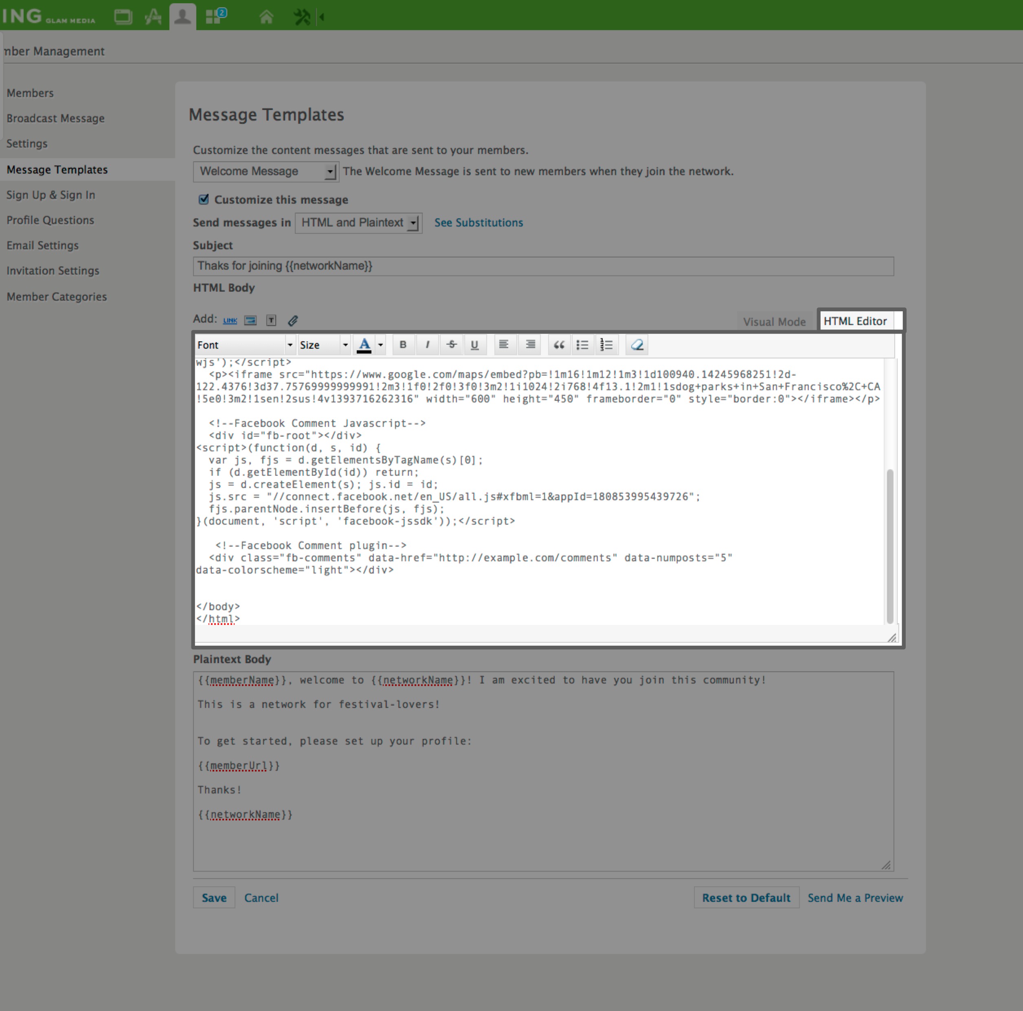Apply strikethrough formatting
Screen dimensions: 1023x1011
(x=451, y=345)
